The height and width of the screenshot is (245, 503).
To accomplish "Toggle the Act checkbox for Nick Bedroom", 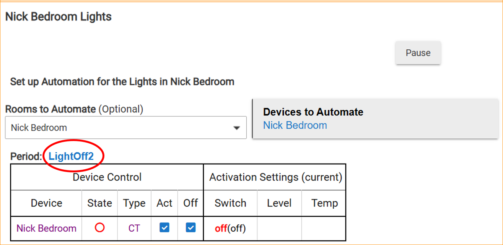I will [x=164, y=228].
